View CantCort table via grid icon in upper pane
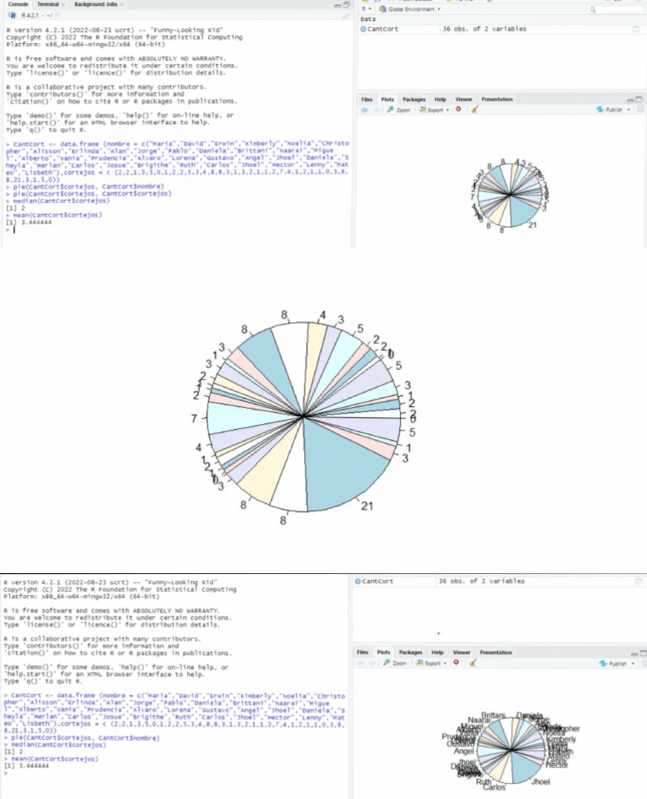Viewport: 647px width, 799px height. (636, 29)
